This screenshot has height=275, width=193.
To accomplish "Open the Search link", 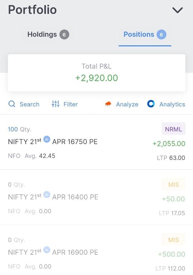I will pyautogui.click(x=29, y=104).
